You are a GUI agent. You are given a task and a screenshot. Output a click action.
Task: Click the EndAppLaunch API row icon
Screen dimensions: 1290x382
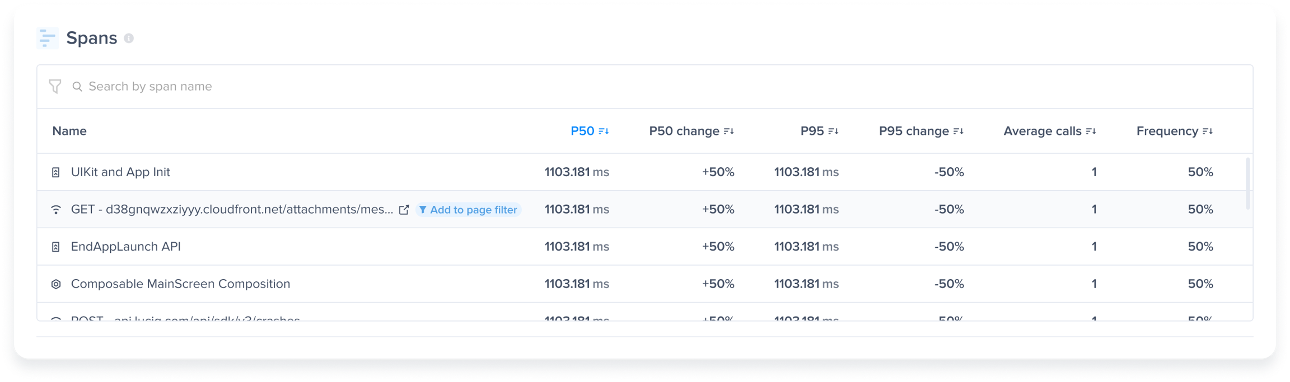pos(56,247)
